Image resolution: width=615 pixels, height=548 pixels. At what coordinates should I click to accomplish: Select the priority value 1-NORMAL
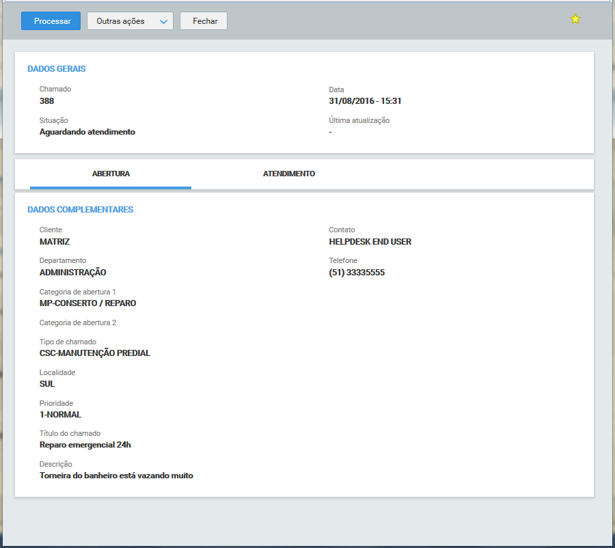pyautogui.click(x=61, y=415)
